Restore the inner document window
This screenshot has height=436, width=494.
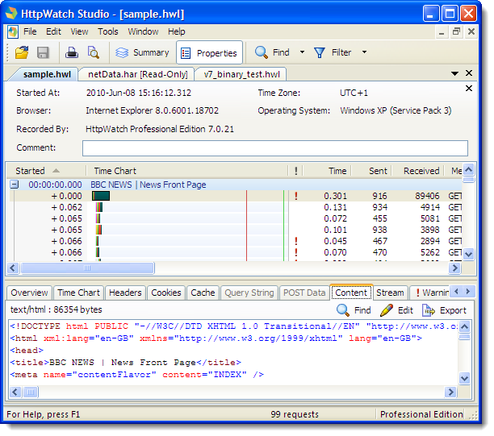coord(456,31)
